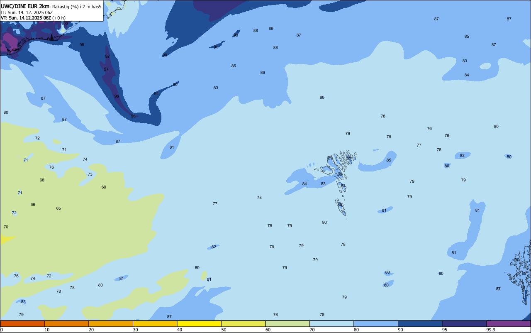Click the '50' legend tick label

(224, 330)
